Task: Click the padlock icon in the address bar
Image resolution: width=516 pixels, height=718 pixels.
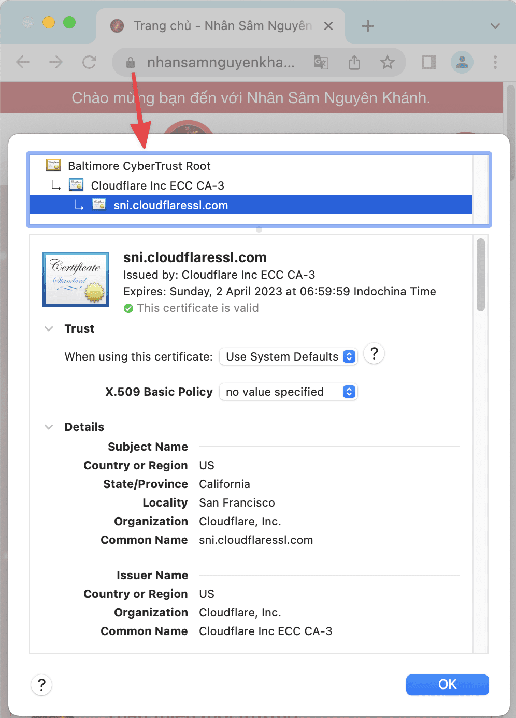Action: click(130, 62)
